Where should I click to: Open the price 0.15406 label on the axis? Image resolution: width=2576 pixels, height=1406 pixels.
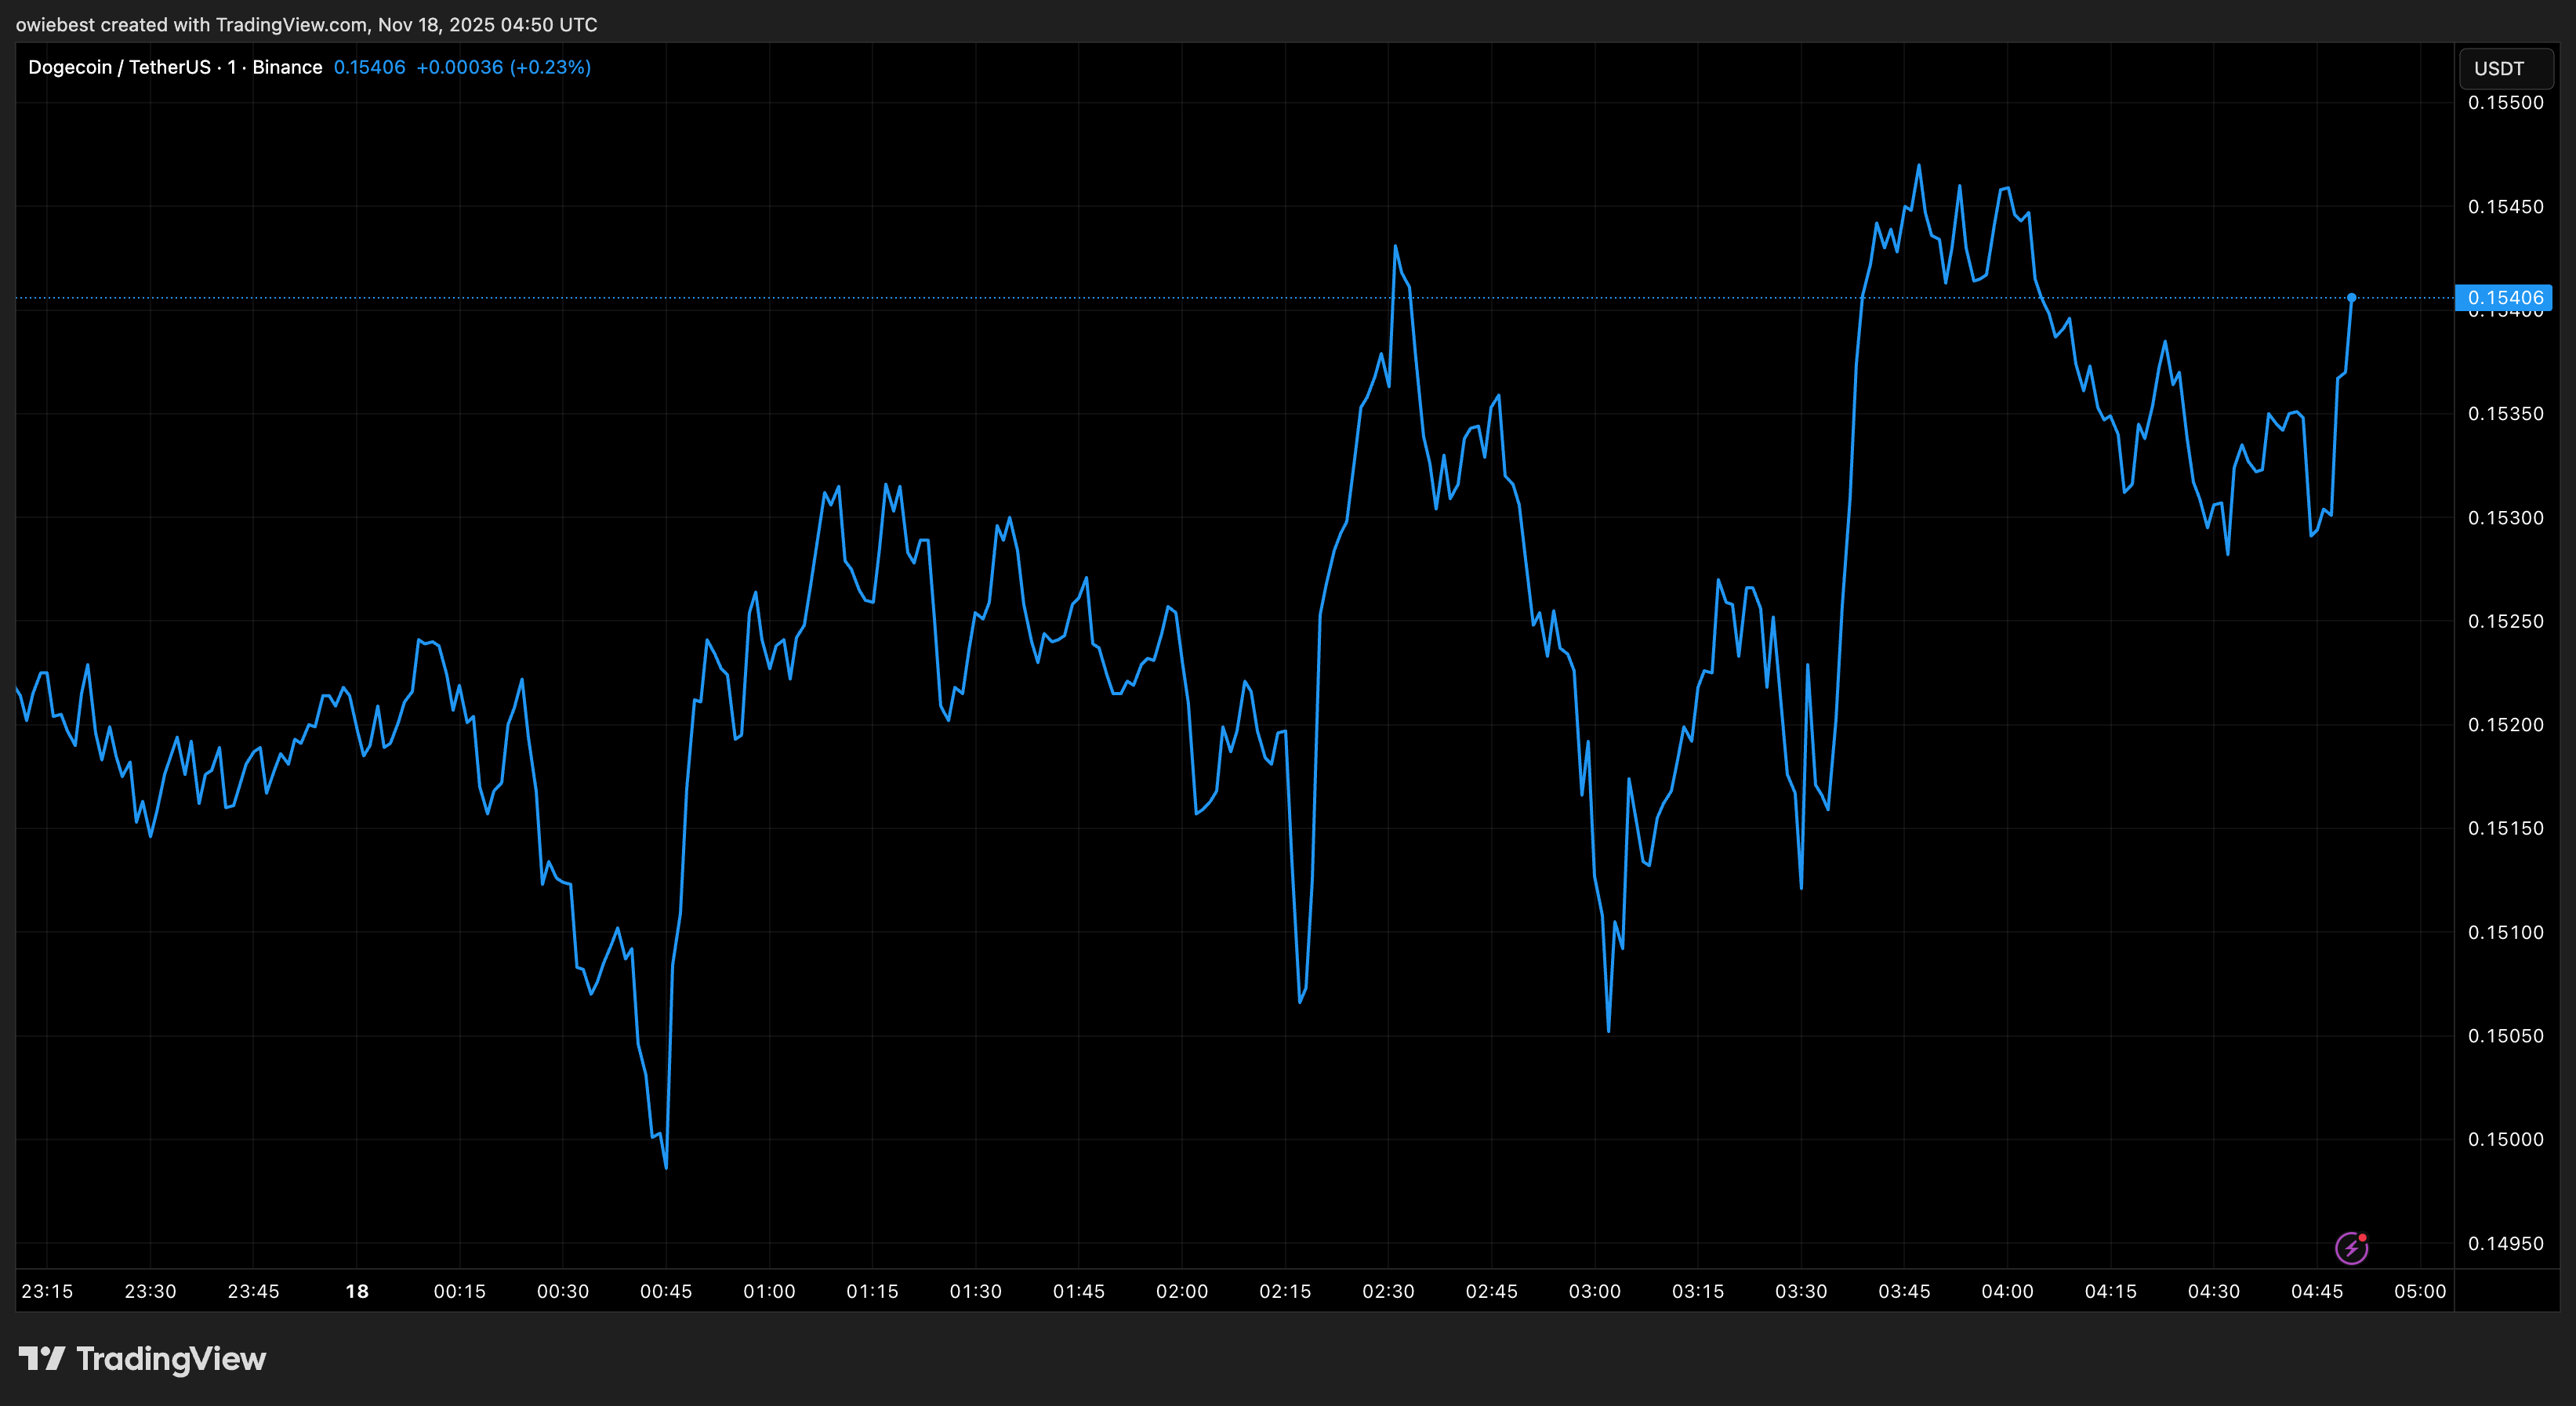(2505, 297)
